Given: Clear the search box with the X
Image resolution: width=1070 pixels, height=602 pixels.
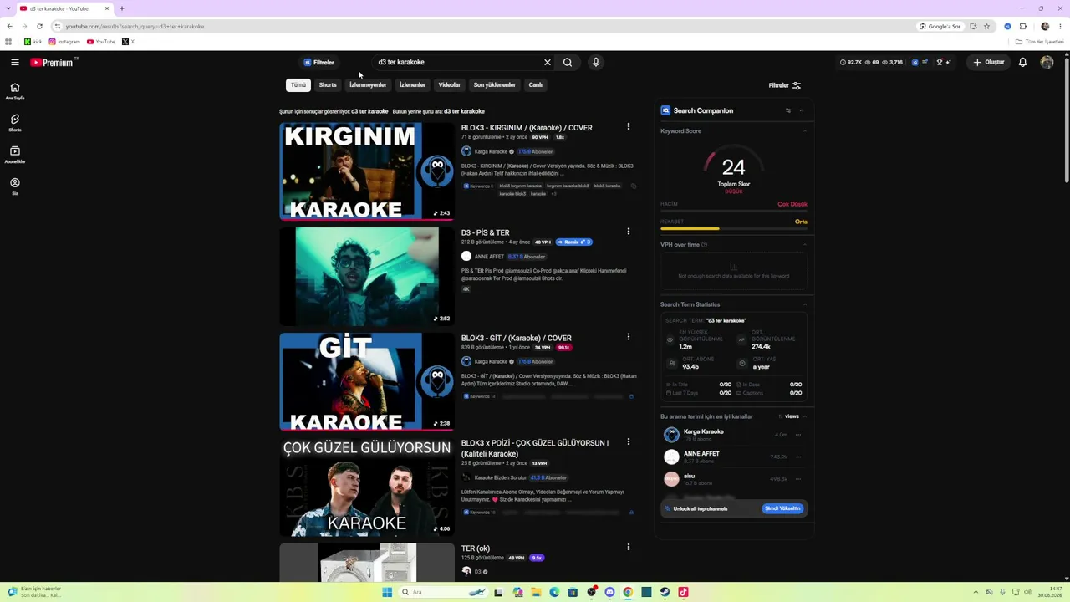Looking at the screenshot, I should click(548, 62).
